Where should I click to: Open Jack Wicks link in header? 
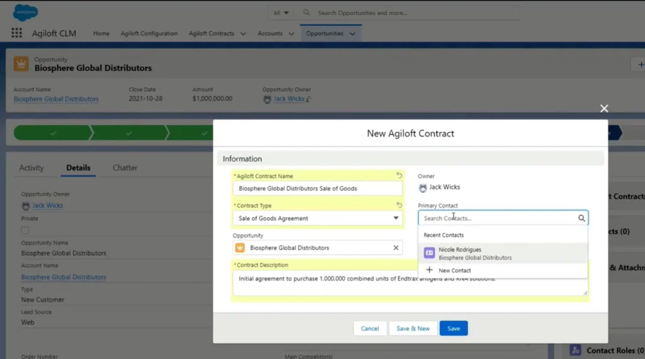[288, 99]
